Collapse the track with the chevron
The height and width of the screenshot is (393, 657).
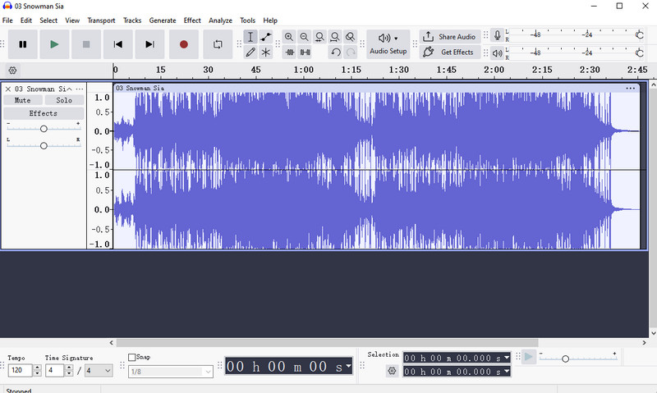[x=70, y=89]
